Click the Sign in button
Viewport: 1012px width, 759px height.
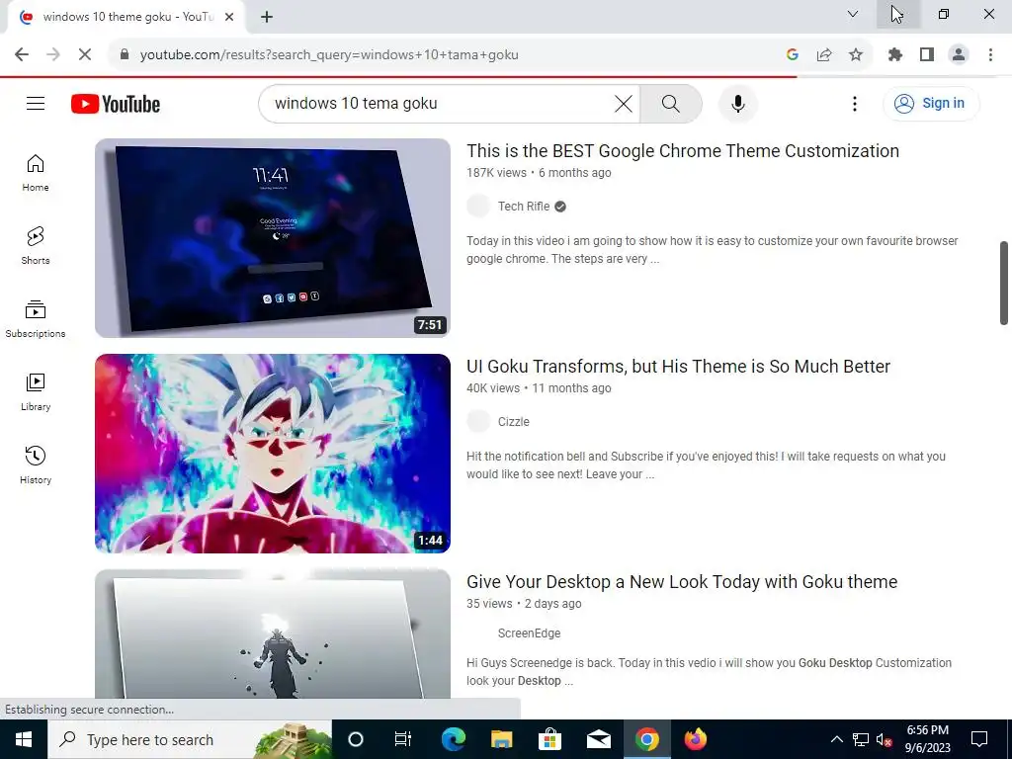(930, 103)
